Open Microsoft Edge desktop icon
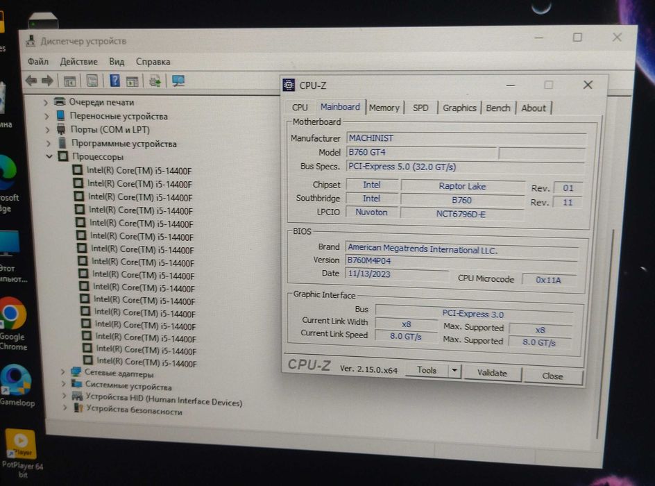Screen dimensions: 655x486 point(8,173)
